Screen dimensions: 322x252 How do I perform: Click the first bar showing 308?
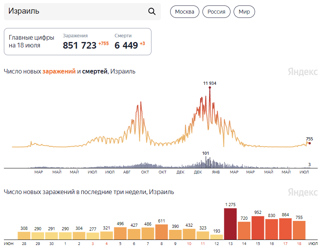[24, 235]
